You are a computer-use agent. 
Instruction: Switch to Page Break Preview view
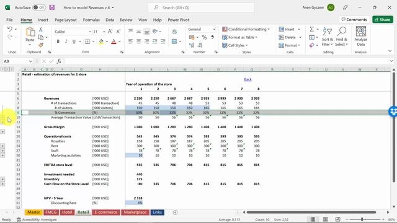337,219
